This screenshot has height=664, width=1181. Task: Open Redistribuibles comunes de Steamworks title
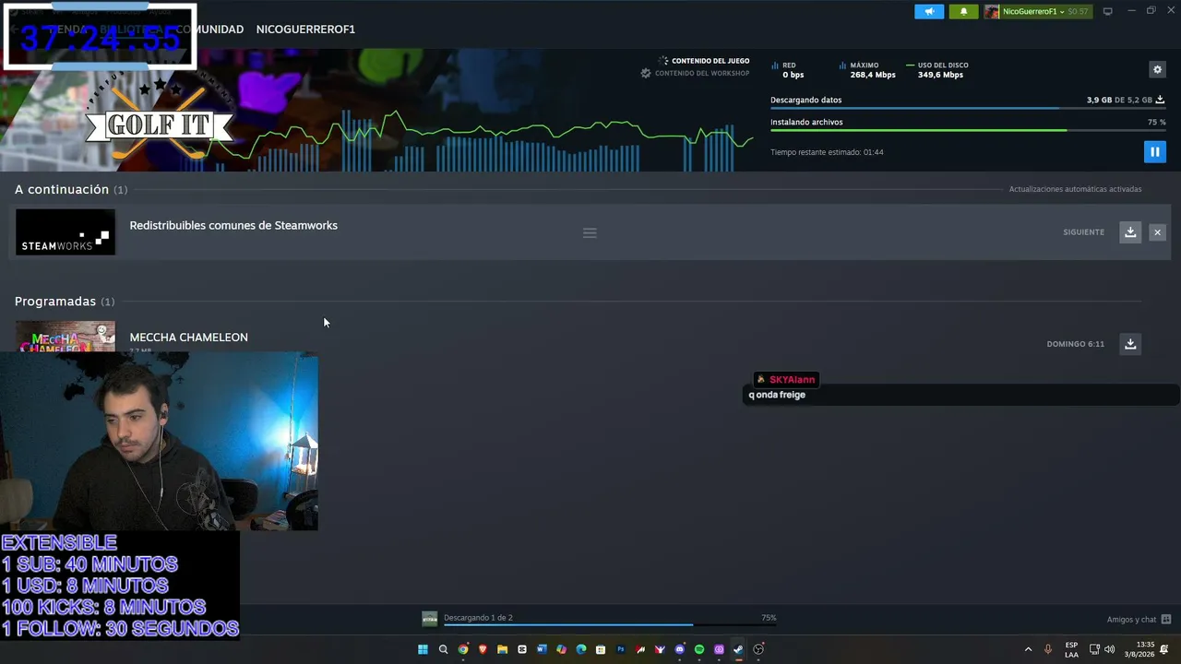pyautogui.click(x=233, y=225)
